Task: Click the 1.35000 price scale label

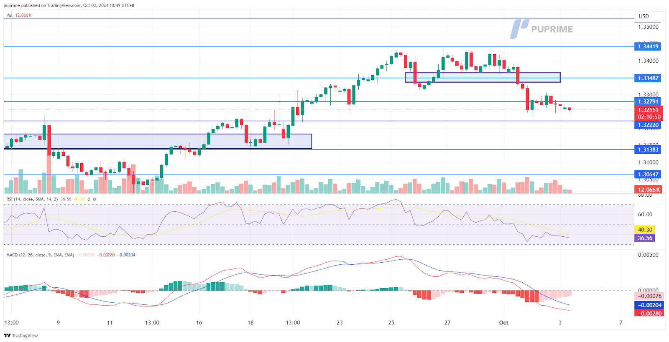Action: (x=648, y=27)
